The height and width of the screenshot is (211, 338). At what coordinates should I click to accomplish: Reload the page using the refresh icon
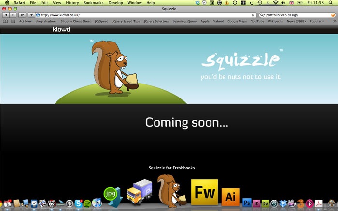(x=253, y=15)
